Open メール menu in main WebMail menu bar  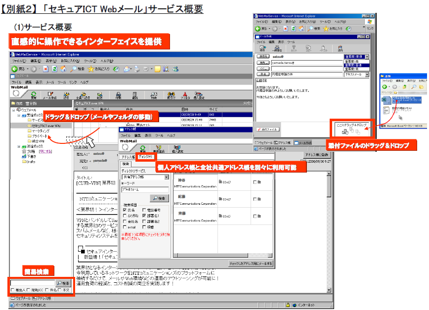click(50, 82)
